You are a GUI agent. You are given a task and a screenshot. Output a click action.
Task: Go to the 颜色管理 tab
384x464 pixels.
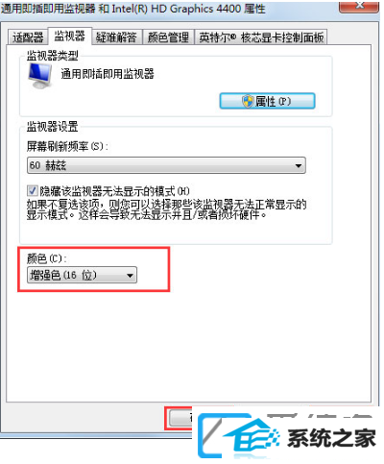tap(168, 37)
